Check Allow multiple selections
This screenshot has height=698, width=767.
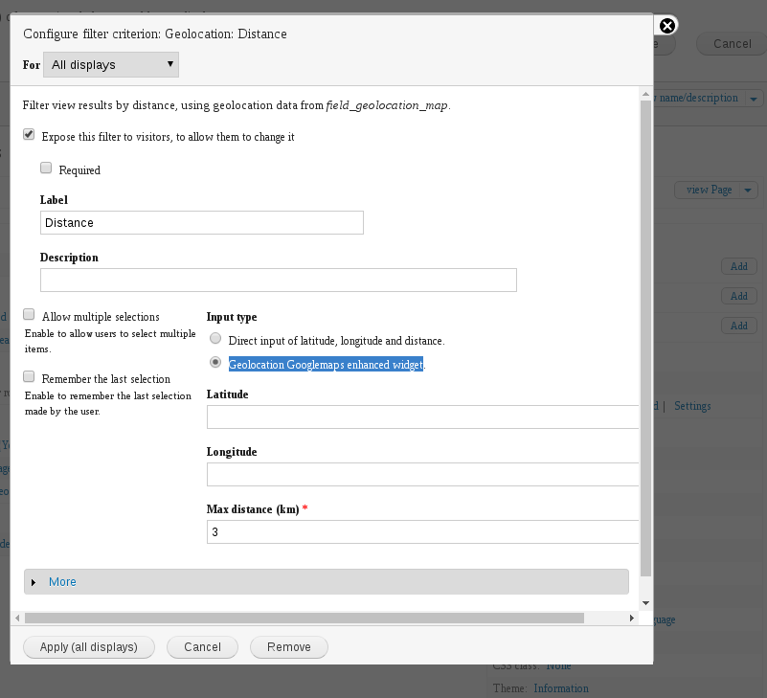click(30, 315)
